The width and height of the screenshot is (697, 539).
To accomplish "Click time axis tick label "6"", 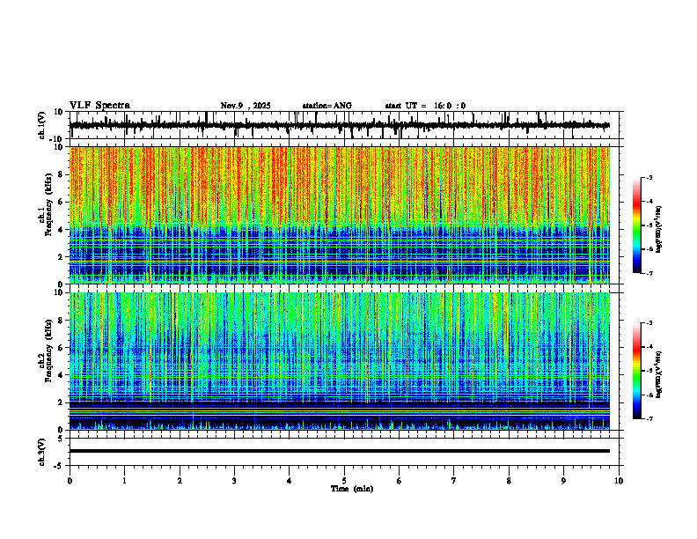I will 400,481.
